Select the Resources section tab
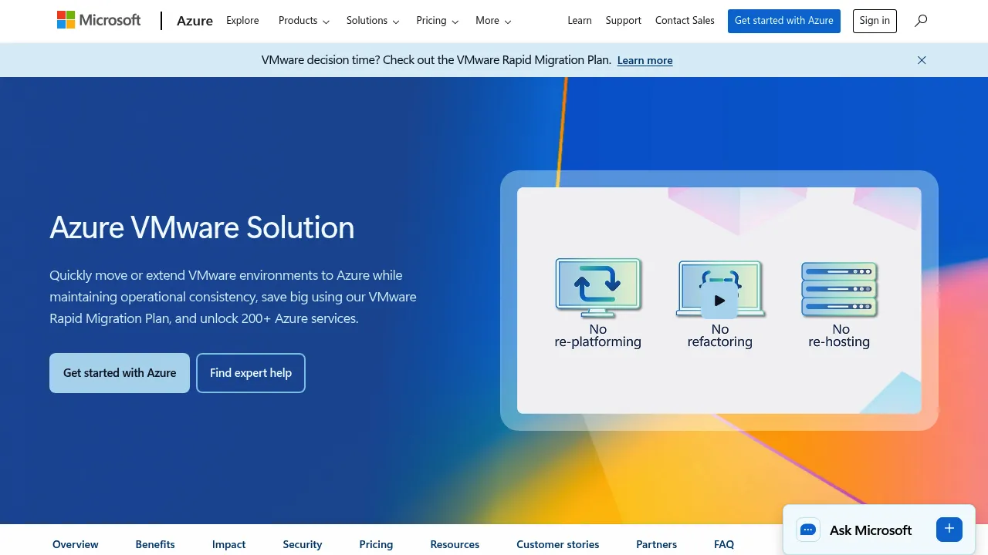 pyautogui.click(x=455, y=544)
